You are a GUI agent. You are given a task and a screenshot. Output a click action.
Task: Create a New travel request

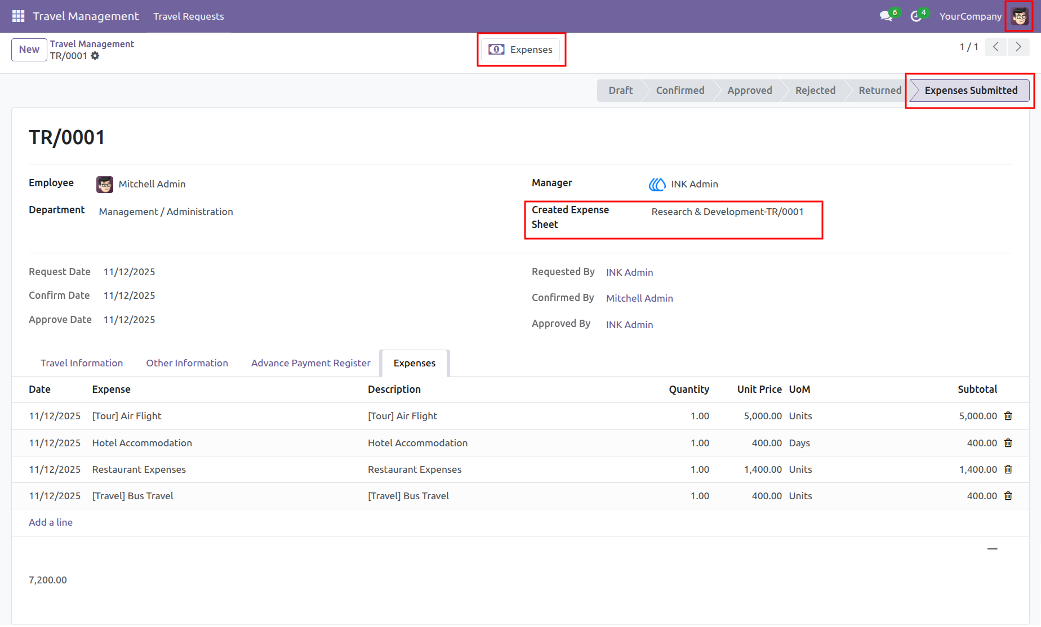pyautogui.click(x=29, y=50)
